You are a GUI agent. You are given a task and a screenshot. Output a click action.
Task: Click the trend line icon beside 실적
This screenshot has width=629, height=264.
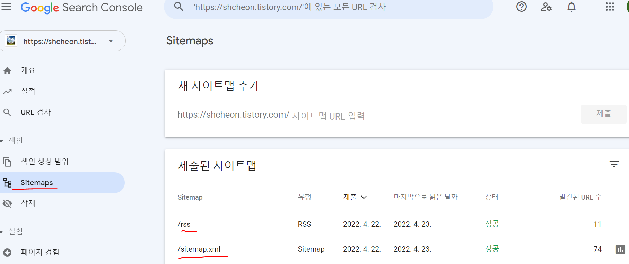tap(7, 92)
